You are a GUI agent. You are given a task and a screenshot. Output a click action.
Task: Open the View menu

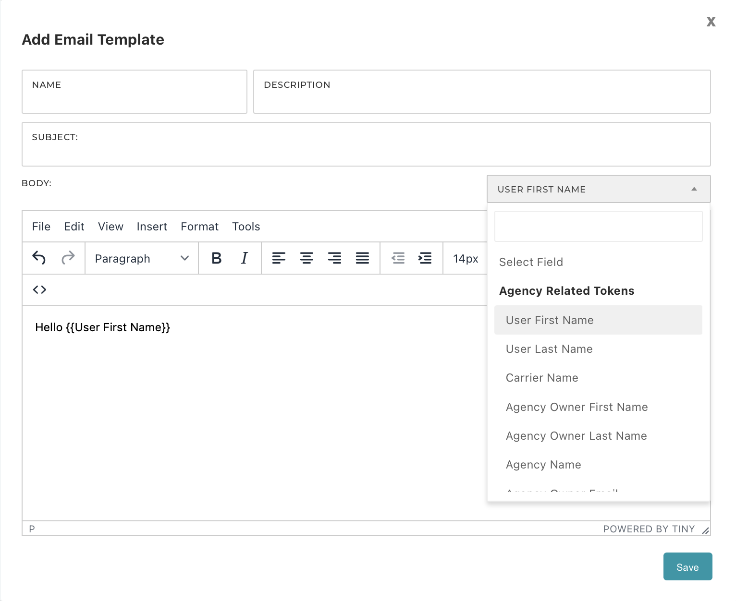point(110,227)
